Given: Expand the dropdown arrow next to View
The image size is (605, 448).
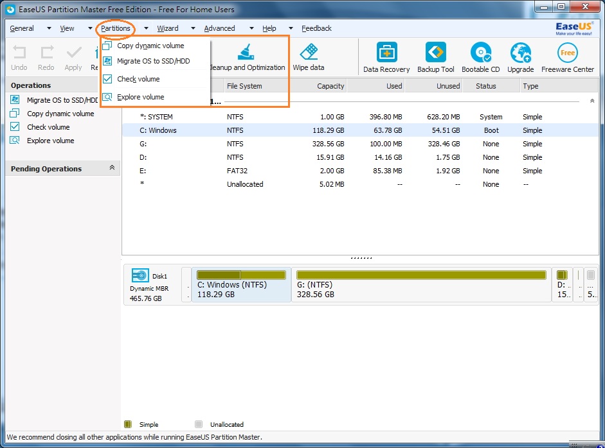Looking at the screenshot, I should (90, 28).
